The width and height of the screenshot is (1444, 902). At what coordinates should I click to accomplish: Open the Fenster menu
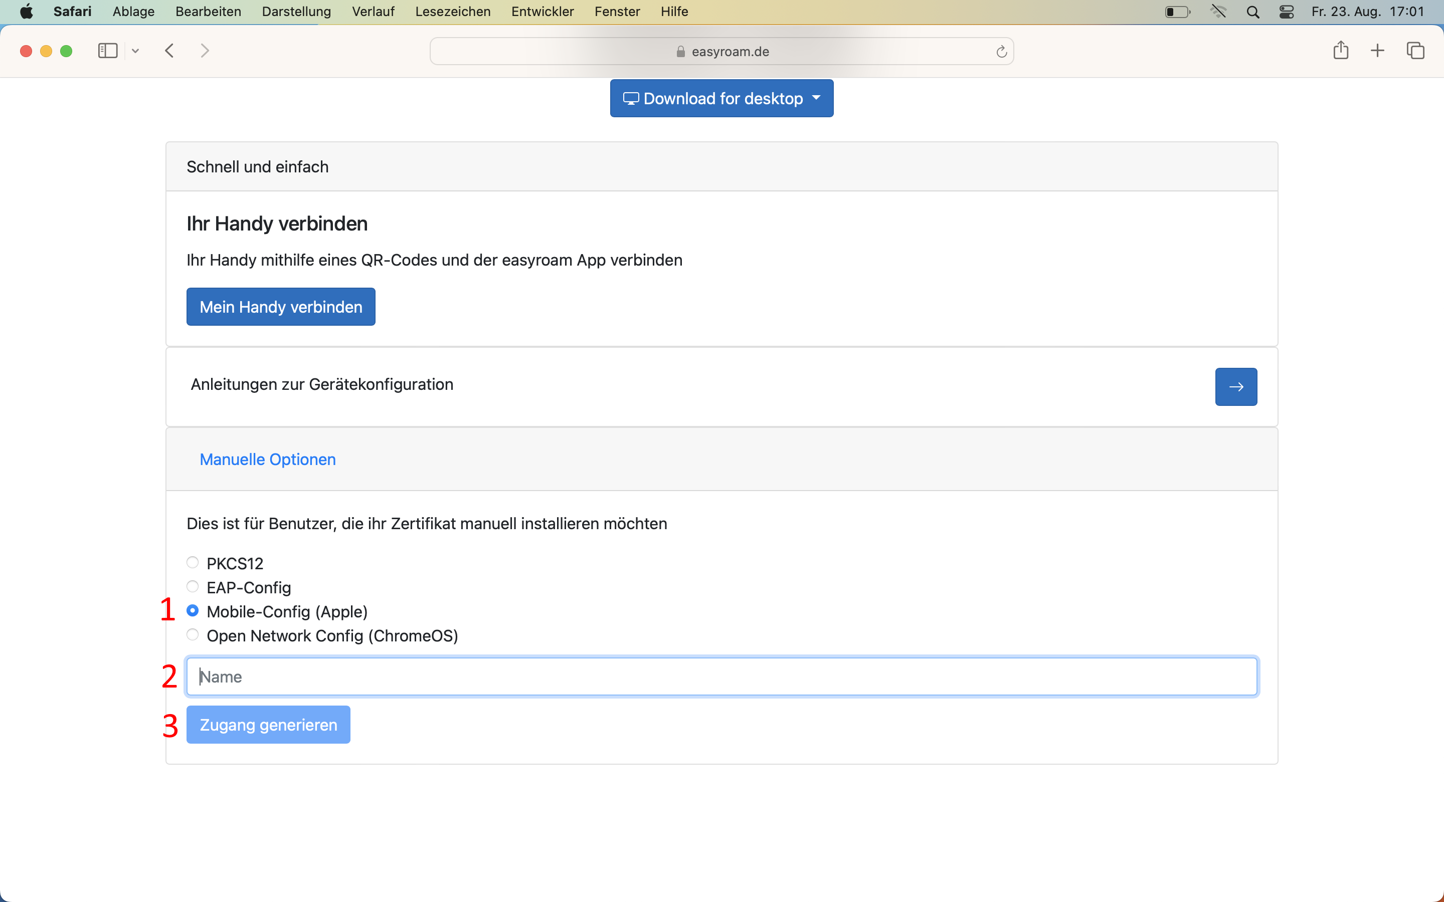pyautogui.click(x=617, y=12)
